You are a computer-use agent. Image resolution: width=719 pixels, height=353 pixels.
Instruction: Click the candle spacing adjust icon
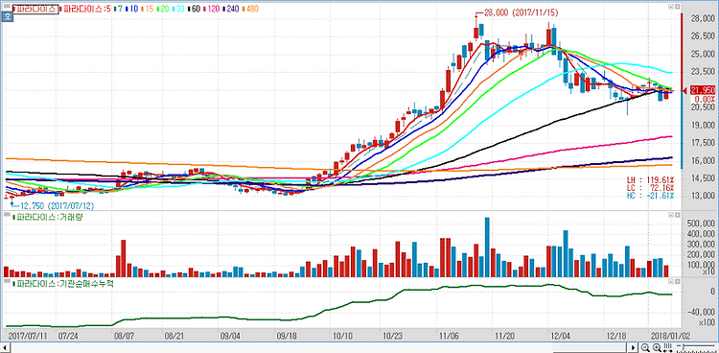click(667, 347)
